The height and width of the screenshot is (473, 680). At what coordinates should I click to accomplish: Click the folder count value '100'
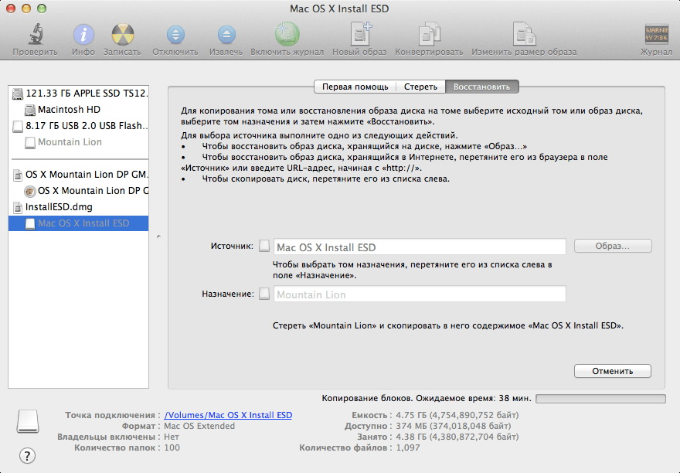point(172,447)
